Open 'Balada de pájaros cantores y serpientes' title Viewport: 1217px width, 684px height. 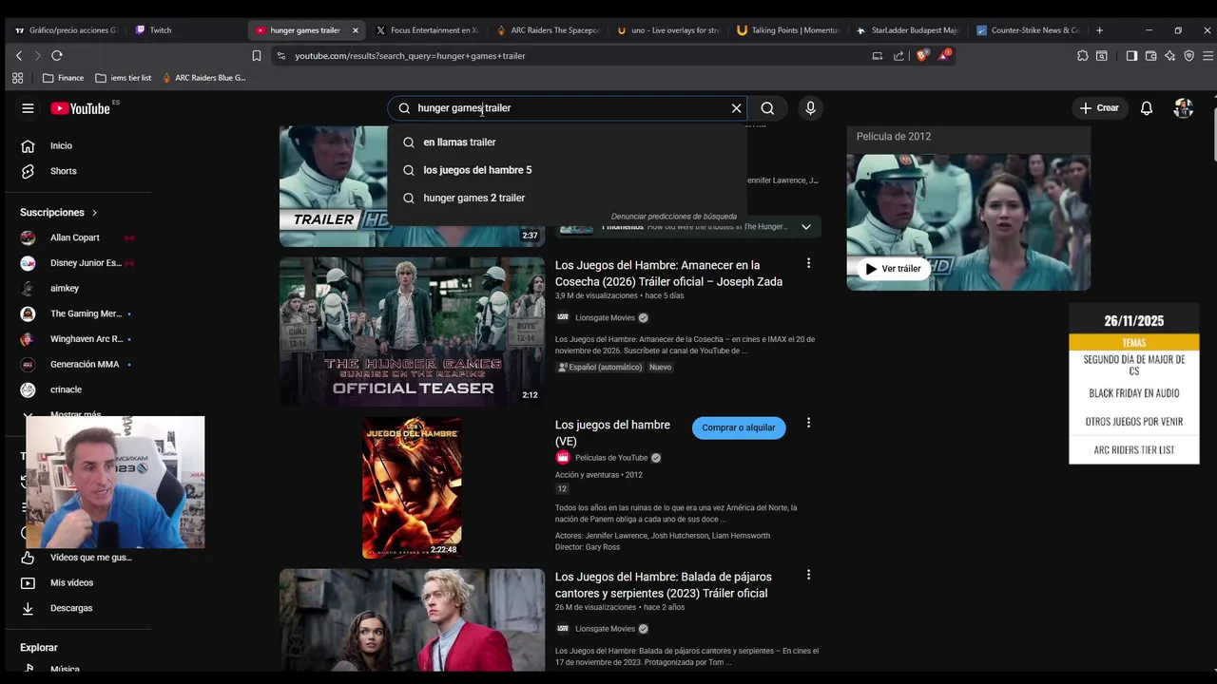[664, 585]
